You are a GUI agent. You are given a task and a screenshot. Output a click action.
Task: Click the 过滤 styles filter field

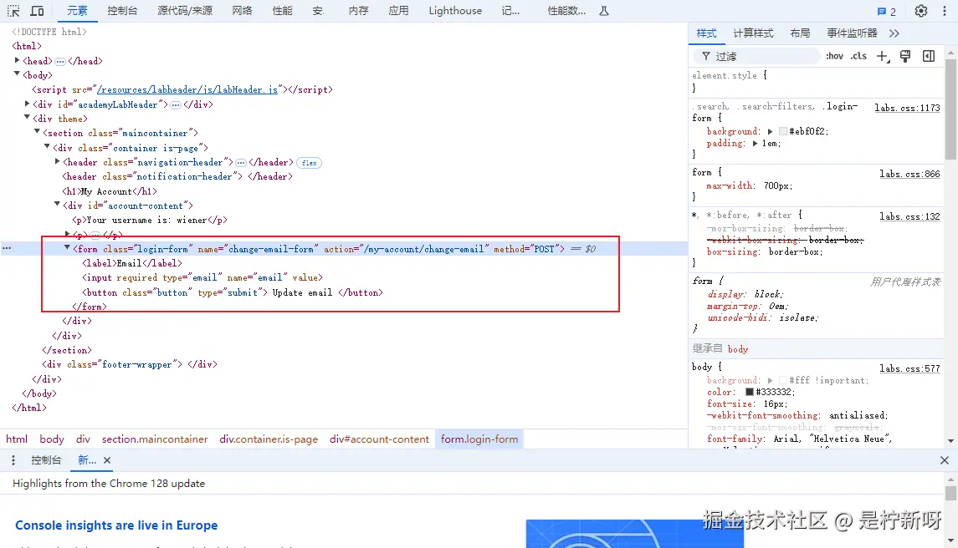click(756, 56)
